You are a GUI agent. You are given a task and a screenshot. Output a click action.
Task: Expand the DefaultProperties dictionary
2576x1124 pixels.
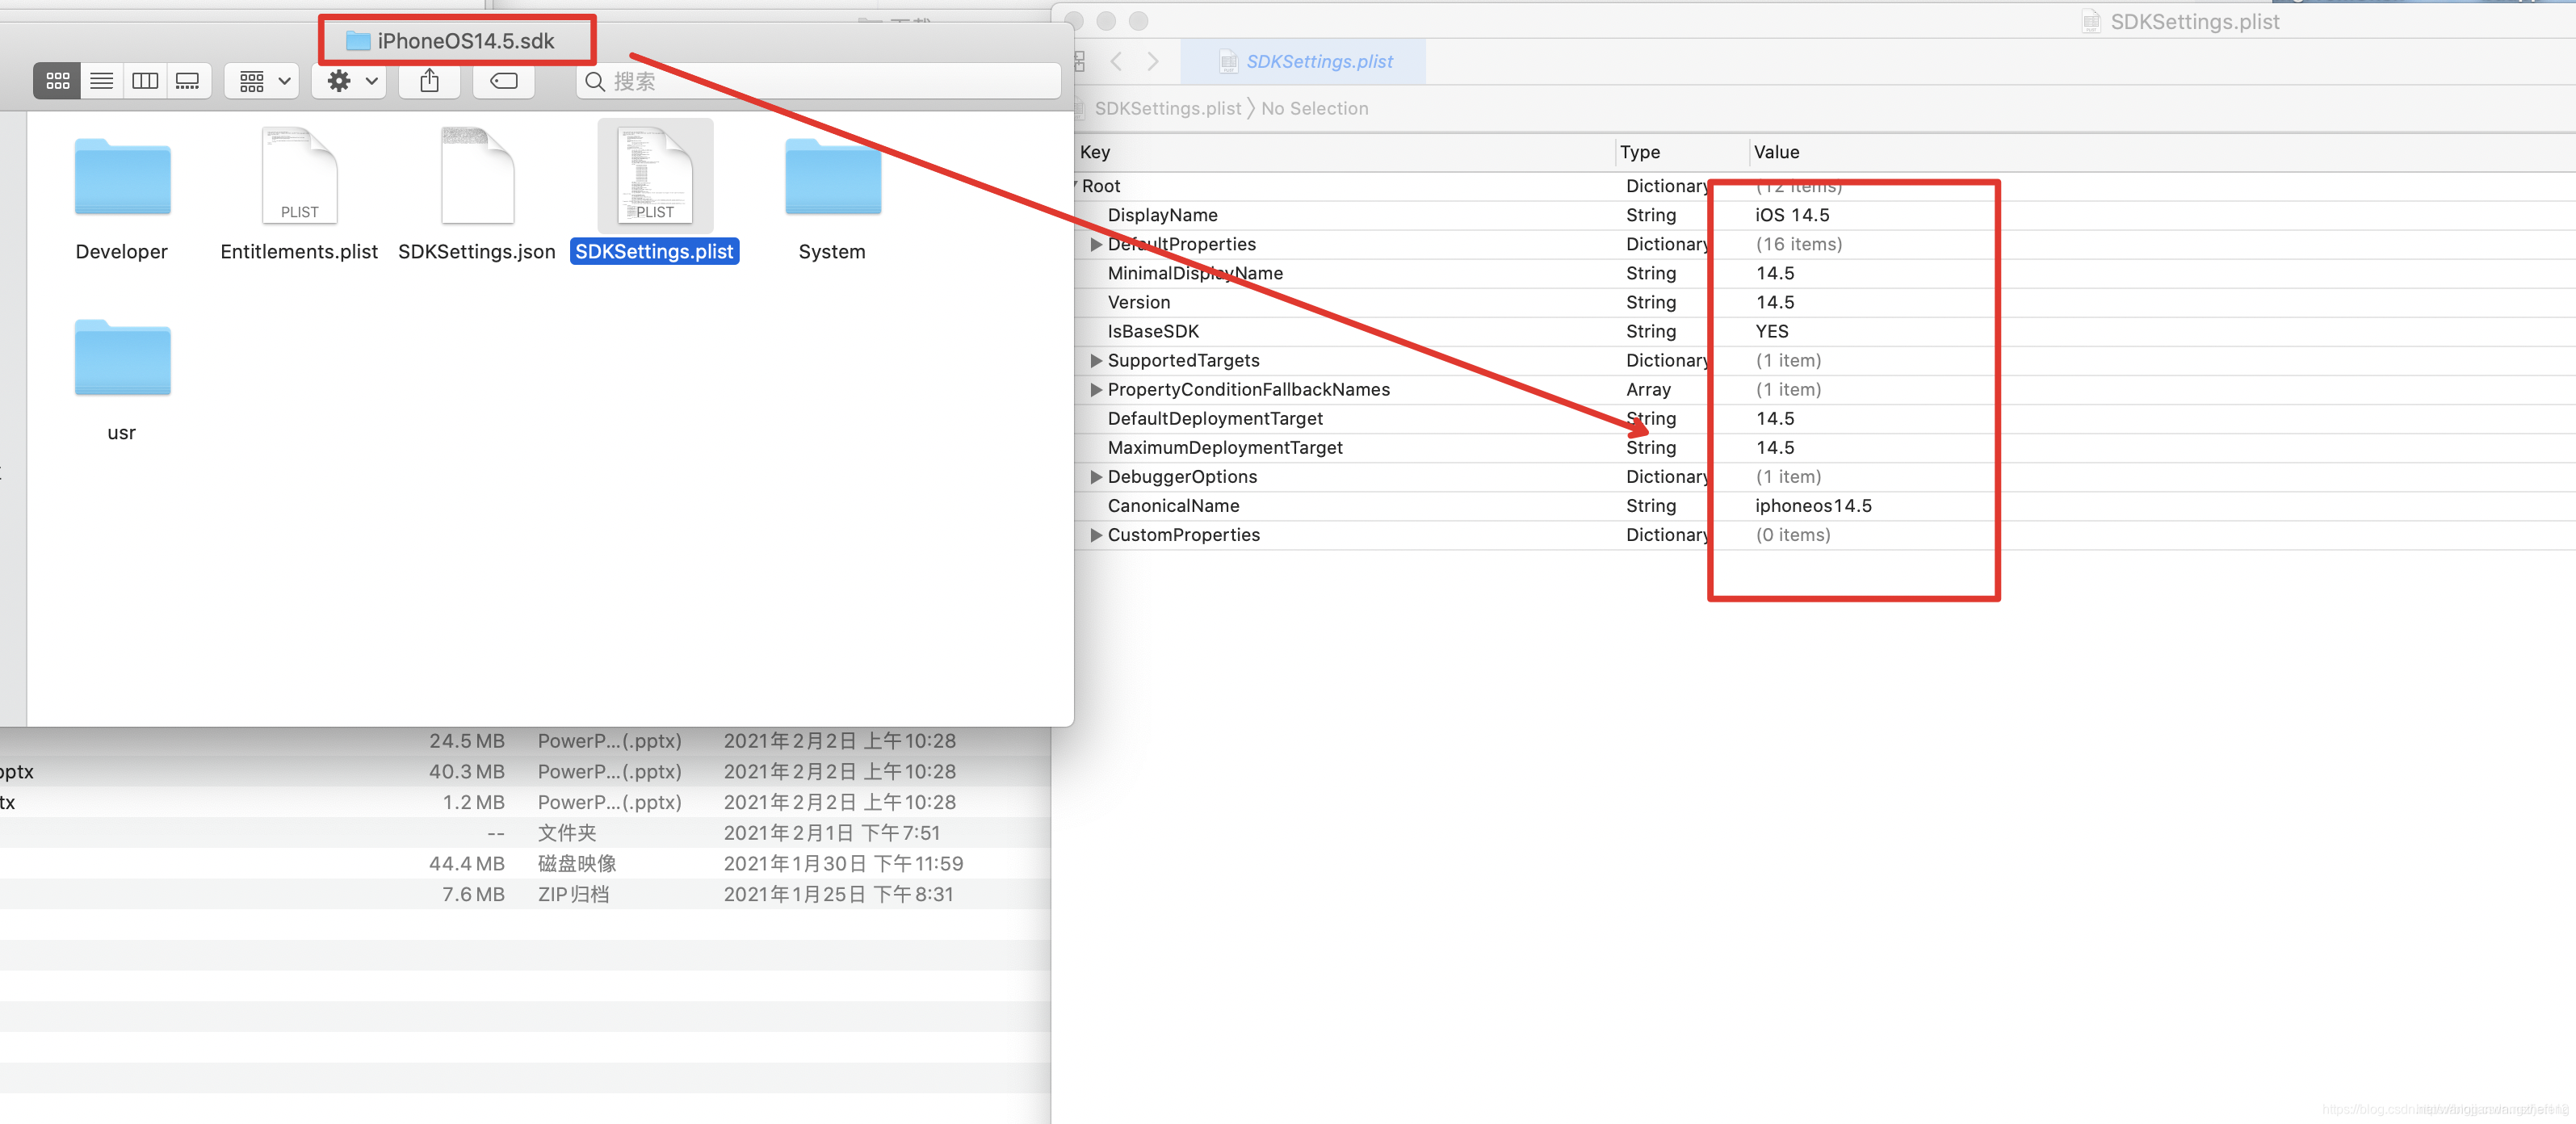click(x=1096, y=244)
